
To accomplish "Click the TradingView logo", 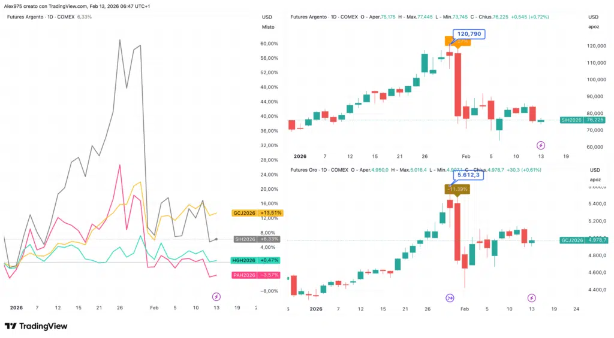I will (x=36, y=326).
